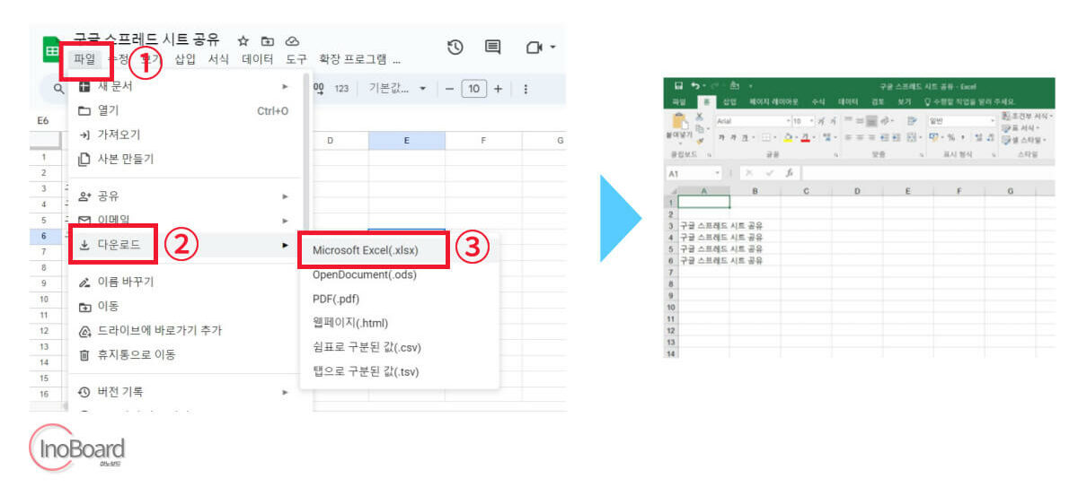Click the 붙여넣기 paste icon in Excel
The width and height of the screenshot is (1078, 487).
(679, 120)
